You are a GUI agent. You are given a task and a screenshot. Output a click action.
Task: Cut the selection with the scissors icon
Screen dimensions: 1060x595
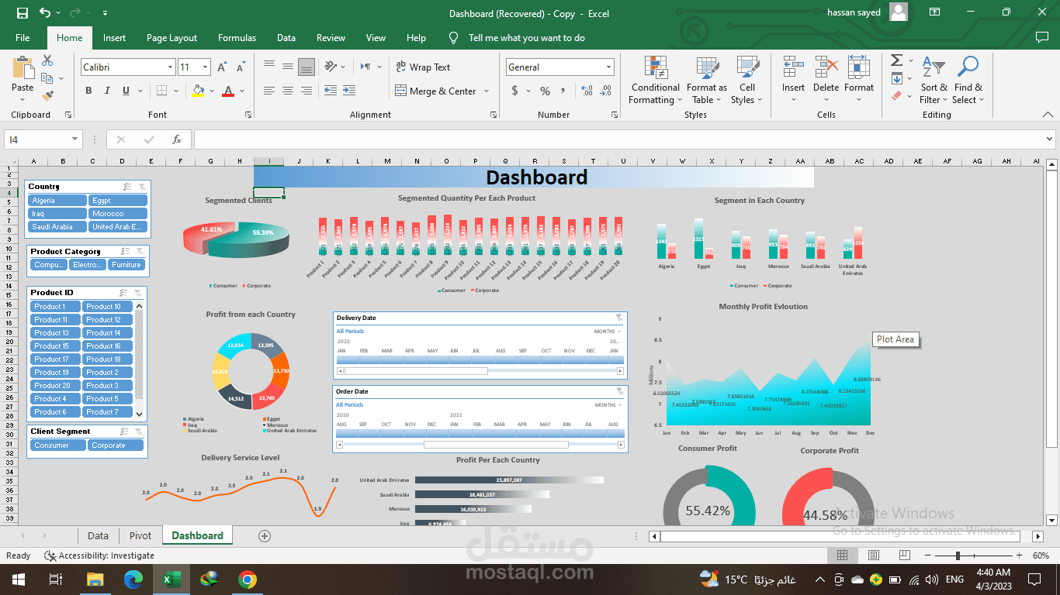point(47,60)
